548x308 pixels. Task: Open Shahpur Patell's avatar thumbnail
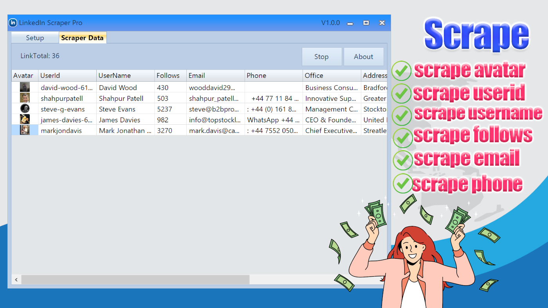tap(25, 98)
